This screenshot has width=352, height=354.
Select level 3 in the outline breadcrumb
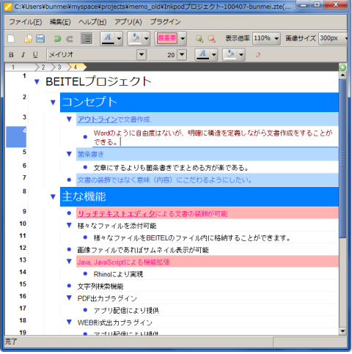click(59, 67)
